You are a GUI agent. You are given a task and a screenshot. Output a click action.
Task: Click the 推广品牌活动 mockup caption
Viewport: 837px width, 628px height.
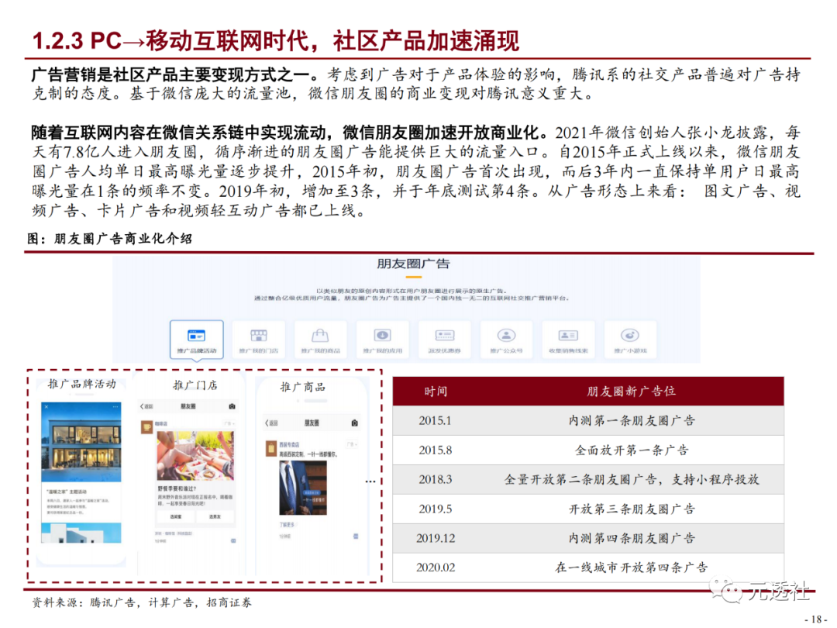point(81,384)
